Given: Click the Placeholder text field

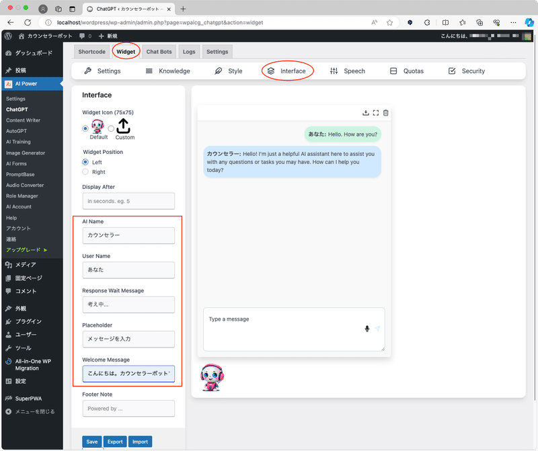Looking at the screenshot, I should coord(128,339).
